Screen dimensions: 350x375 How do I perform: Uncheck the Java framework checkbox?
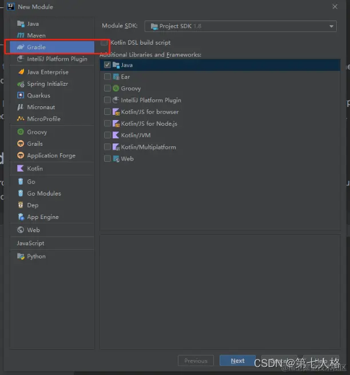[x=108, y=65]
